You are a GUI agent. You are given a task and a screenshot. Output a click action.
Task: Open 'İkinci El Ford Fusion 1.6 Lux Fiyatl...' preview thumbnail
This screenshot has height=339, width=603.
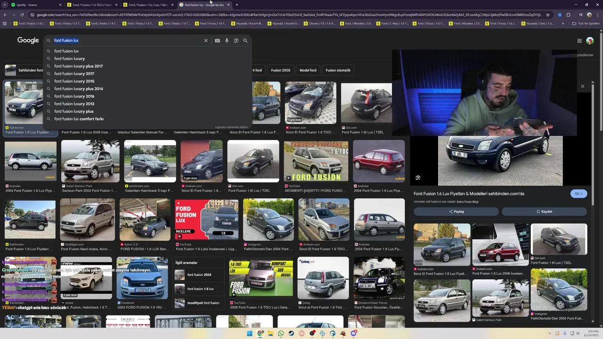[441, 245]
